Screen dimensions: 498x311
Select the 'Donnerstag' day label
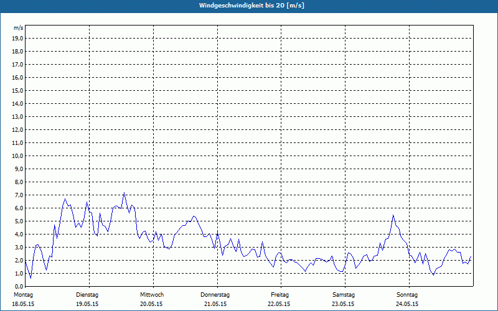[x=215, y=295]
